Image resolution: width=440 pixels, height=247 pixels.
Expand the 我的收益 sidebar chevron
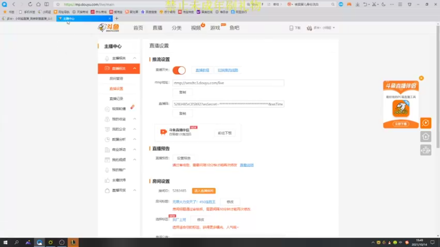[x=135, y=119]
